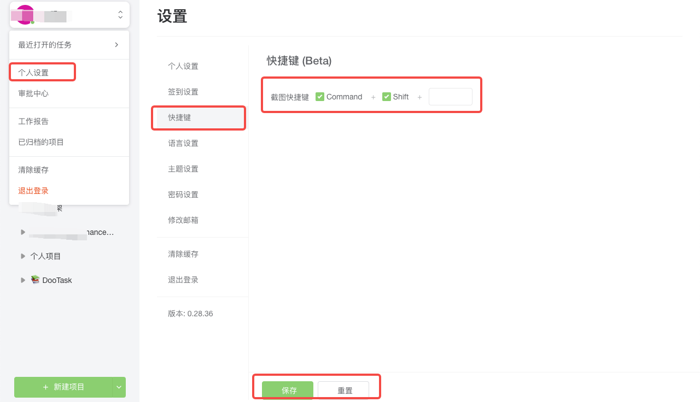
Task: Uncheck the Command key checkbox
Action: [319, 96]
